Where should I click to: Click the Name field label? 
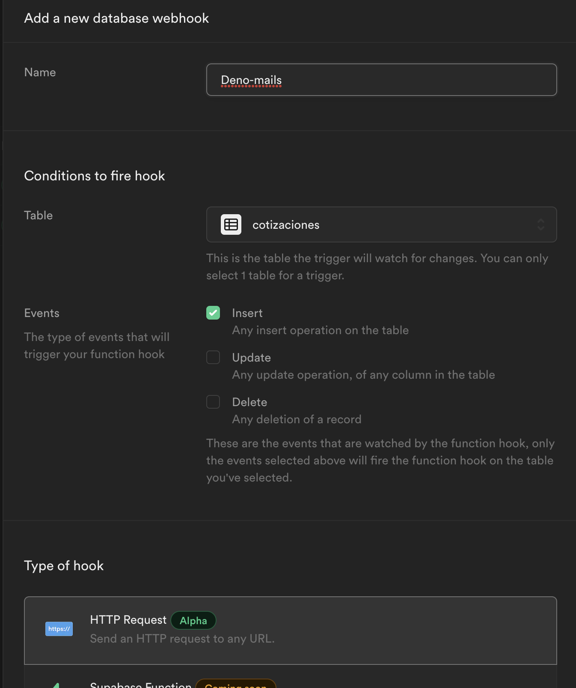40,72
